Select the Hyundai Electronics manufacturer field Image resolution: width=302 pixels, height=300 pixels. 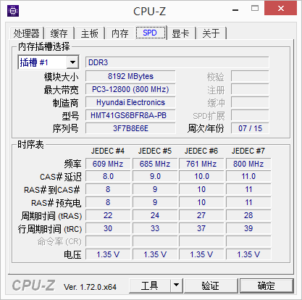coord(130,102)
